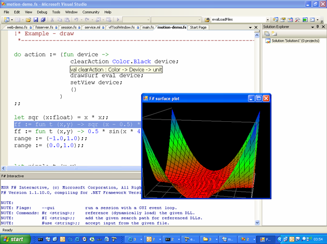The height and width of the screenshot is (244, 327).
Task: Click the F# Interactive scroll down arrow
Action: (257, 223)
